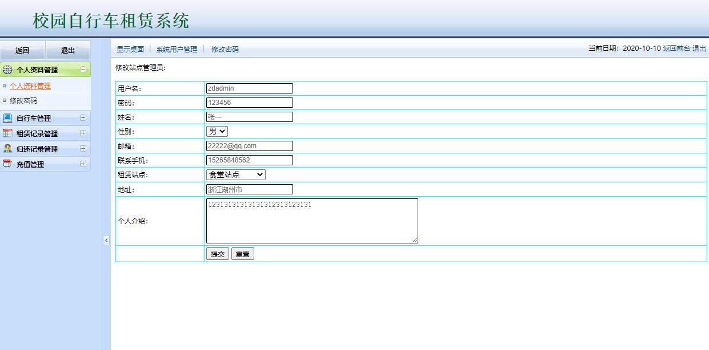The height and width of the screenshot is (350, 709).
Task: Click the 用户名 label
Action: (x=130, y=88)
